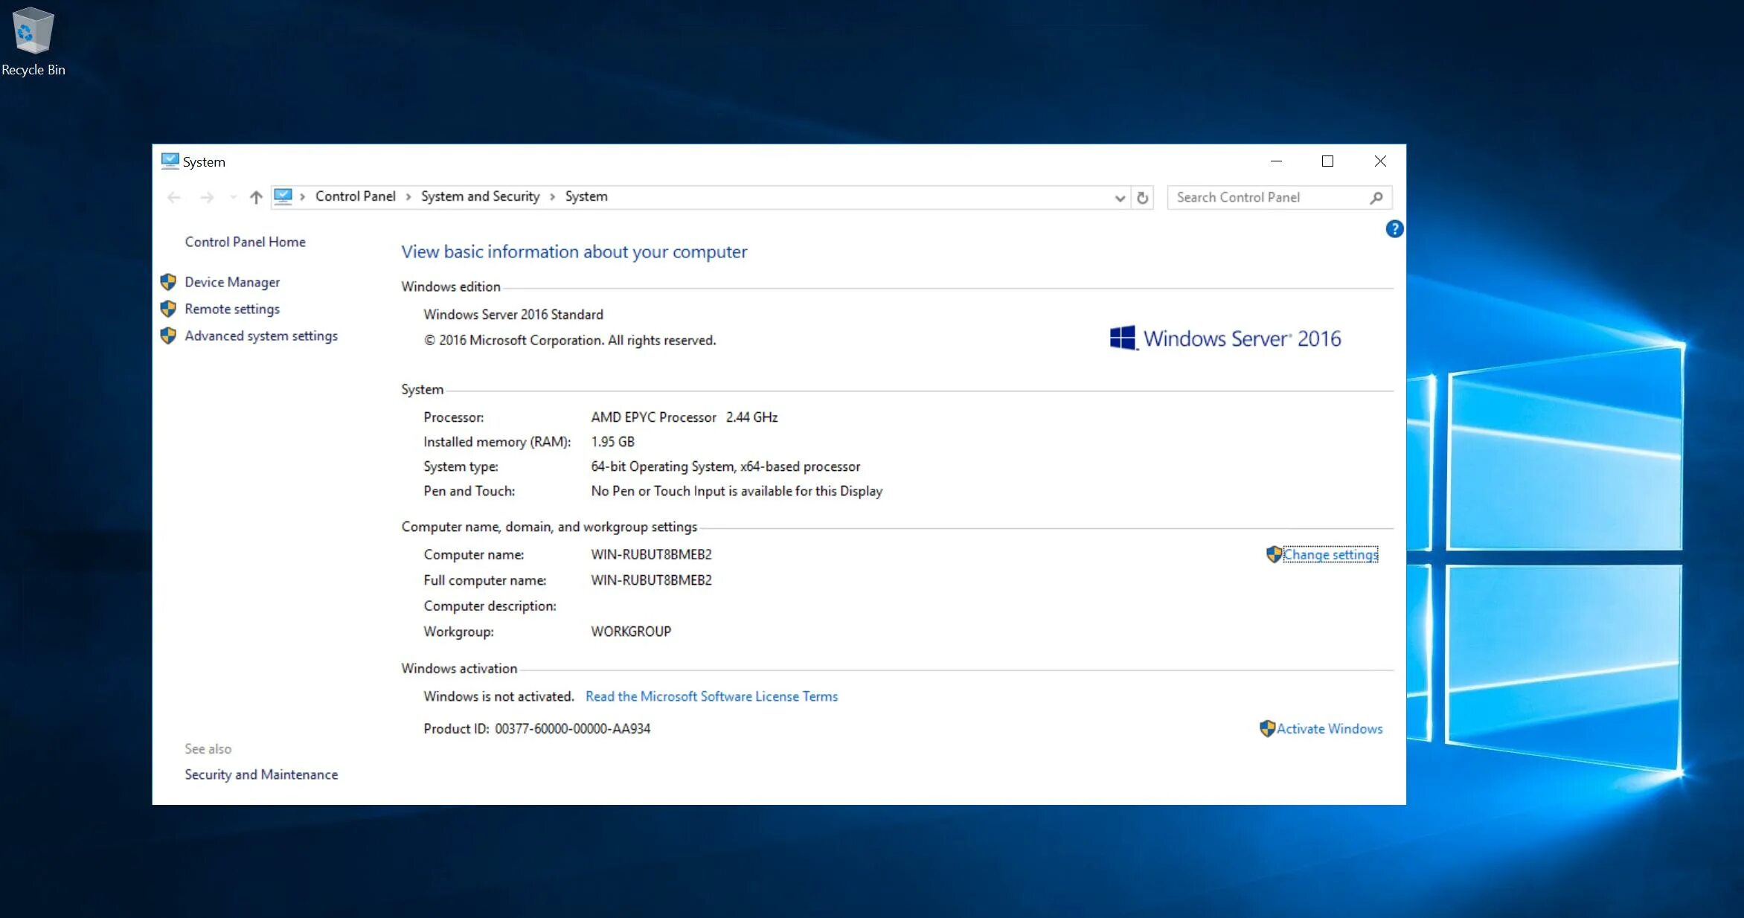The height and width of the screenshot is (918, 1744).
Task: Click the Computer name value WIN-RUBUT8BMEB2
Action: (x=651, y=554)
